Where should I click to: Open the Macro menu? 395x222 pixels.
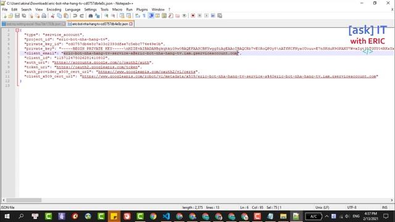117,10
